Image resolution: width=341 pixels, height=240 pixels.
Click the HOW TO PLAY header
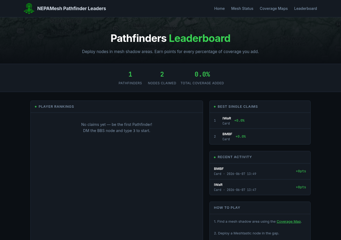(260, 208)
